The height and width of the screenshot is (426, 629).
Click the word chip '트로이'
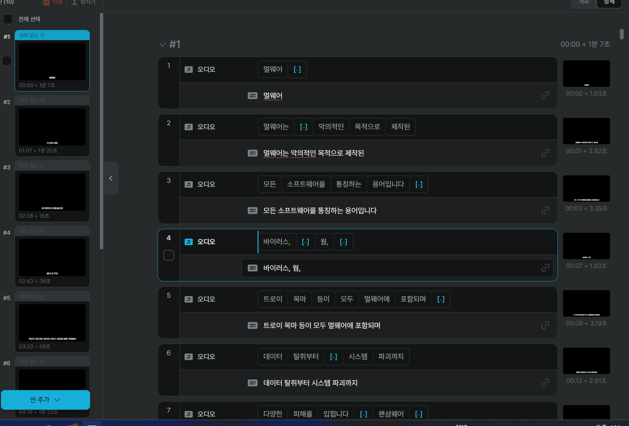273,299
